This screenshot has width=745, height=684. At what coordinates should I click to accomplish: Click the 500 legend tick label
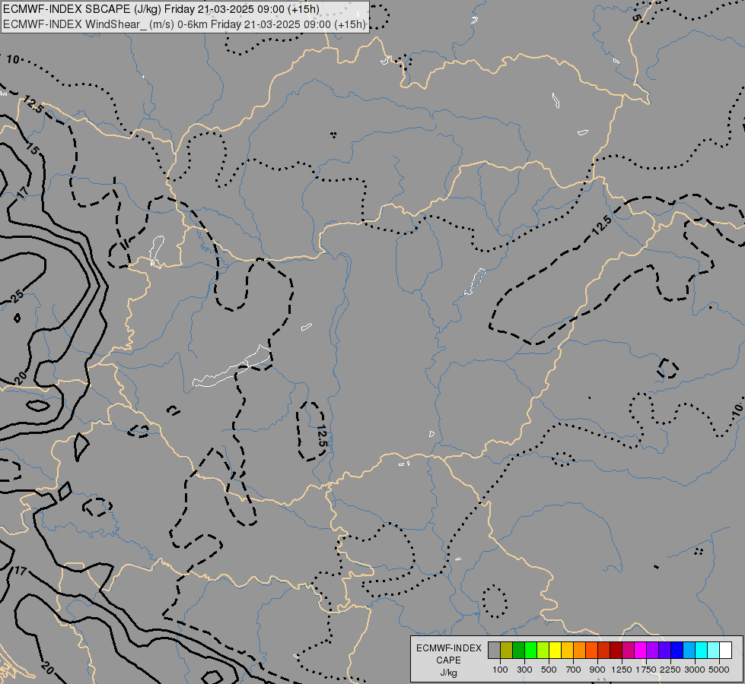pos(549,670)
